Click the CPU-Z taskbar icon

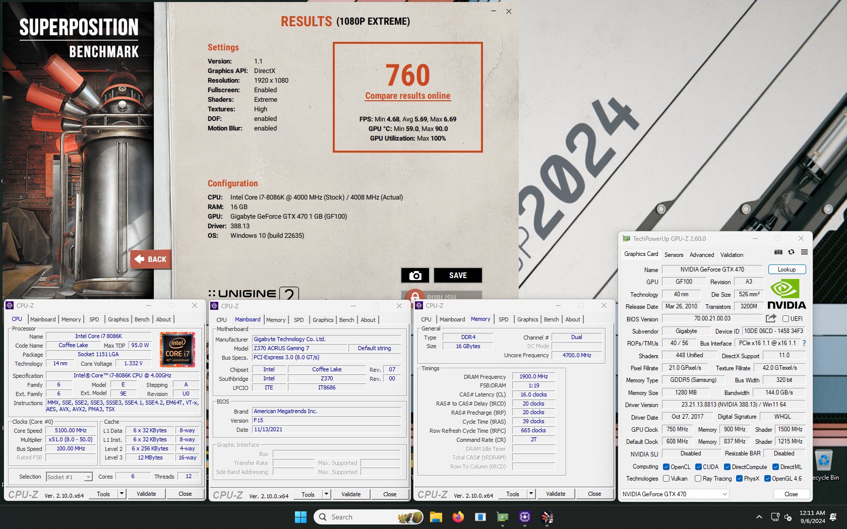coord(525,517)
